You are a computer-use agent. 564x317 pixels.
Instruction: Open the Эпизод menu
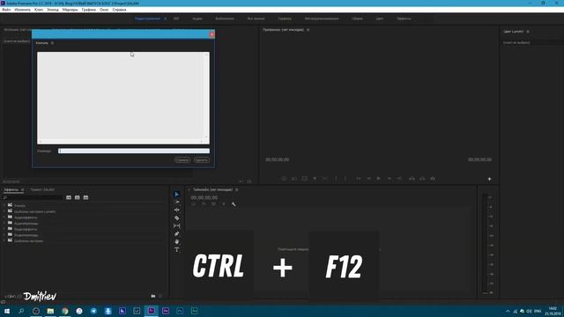coord(53,10)
